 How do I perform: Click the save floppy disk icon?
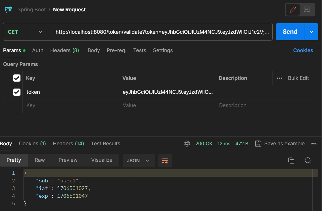tap(258, 144)
